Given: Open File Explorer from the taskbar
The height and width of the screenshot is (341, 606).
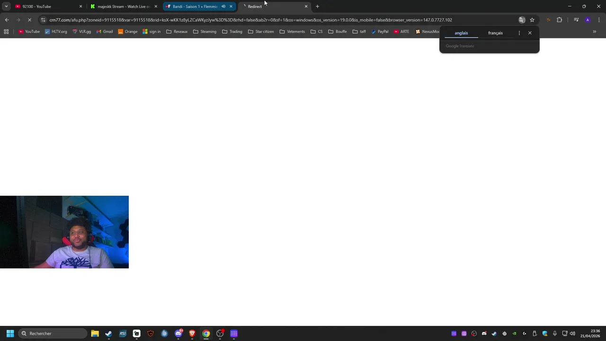Looking at the screenshot, I should point(95,333).
